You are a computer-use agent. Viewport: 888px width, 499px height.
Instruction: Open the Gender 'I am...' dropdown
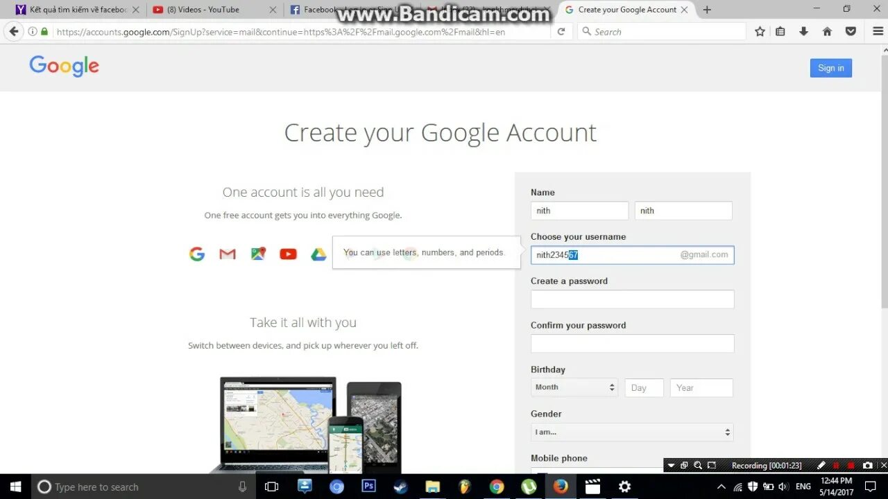[632, 432]
